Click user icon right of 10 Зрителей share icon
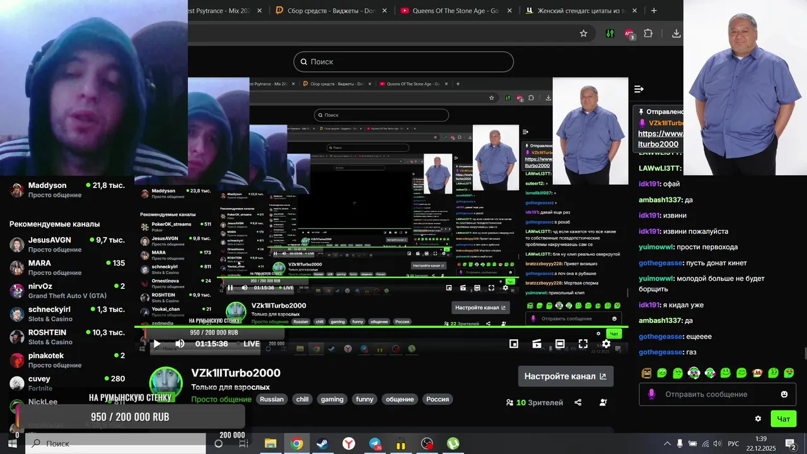Screen dimensions: 807x454 click(603, 402)
